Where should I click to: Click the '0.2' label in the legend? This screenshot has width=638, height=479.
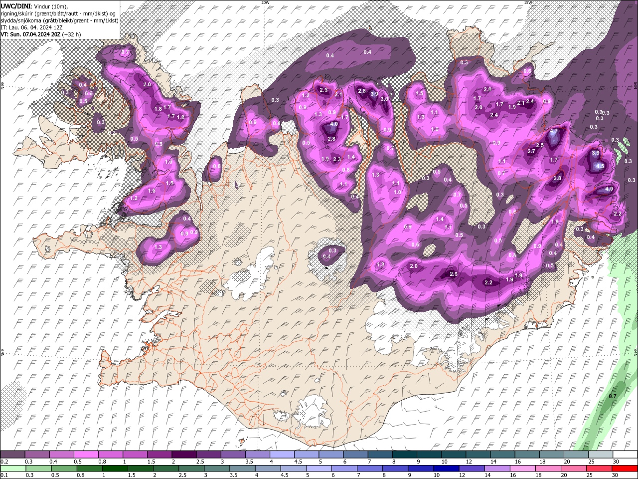click(4, 462)
